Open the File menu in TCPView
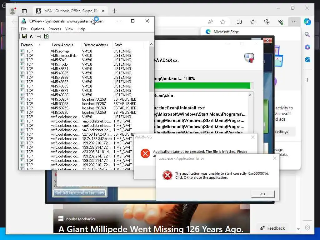Screen dimensions: 320x240 (24, 29)
